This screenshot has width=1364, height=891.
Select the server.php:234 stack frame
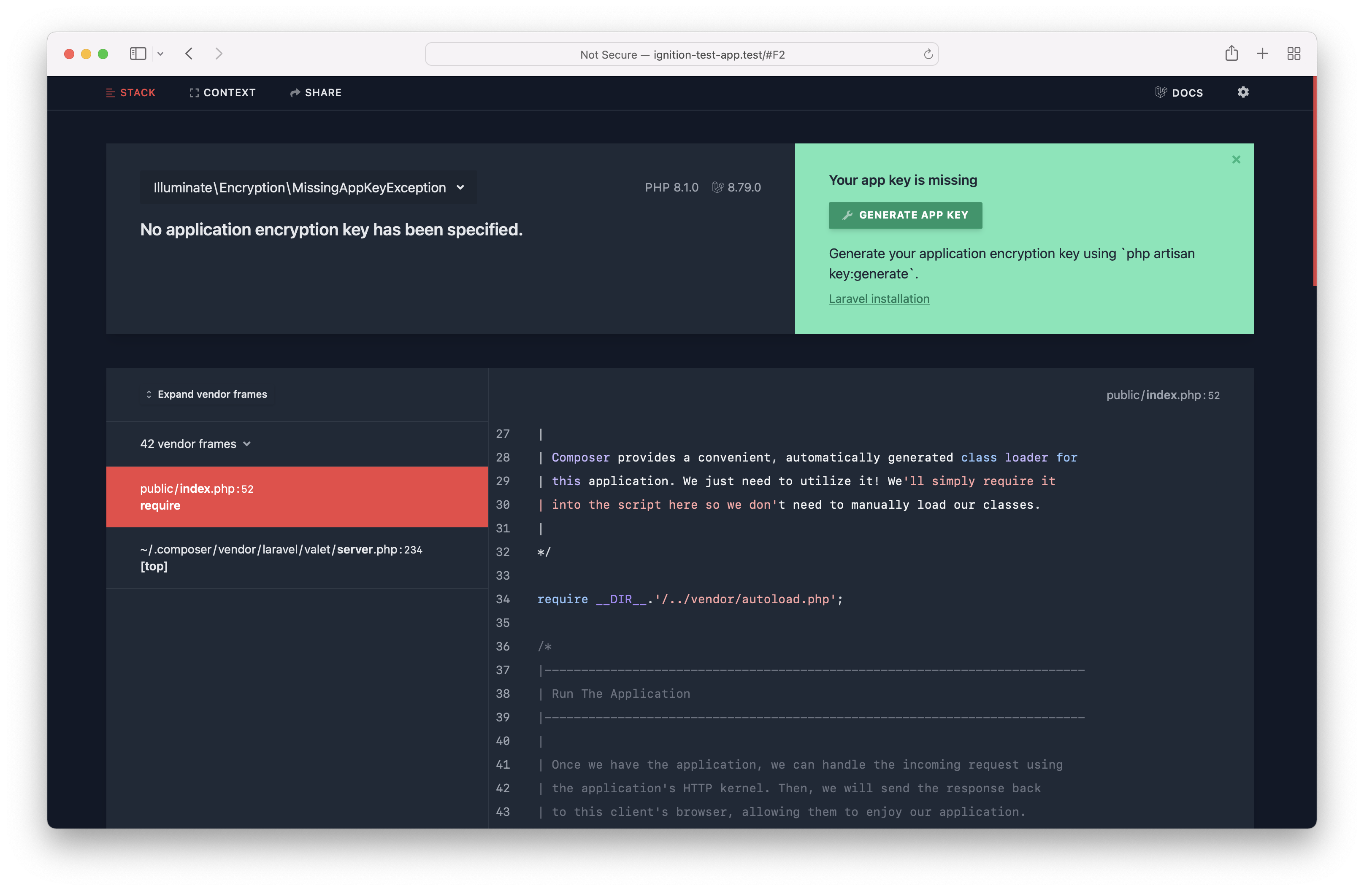298,557
